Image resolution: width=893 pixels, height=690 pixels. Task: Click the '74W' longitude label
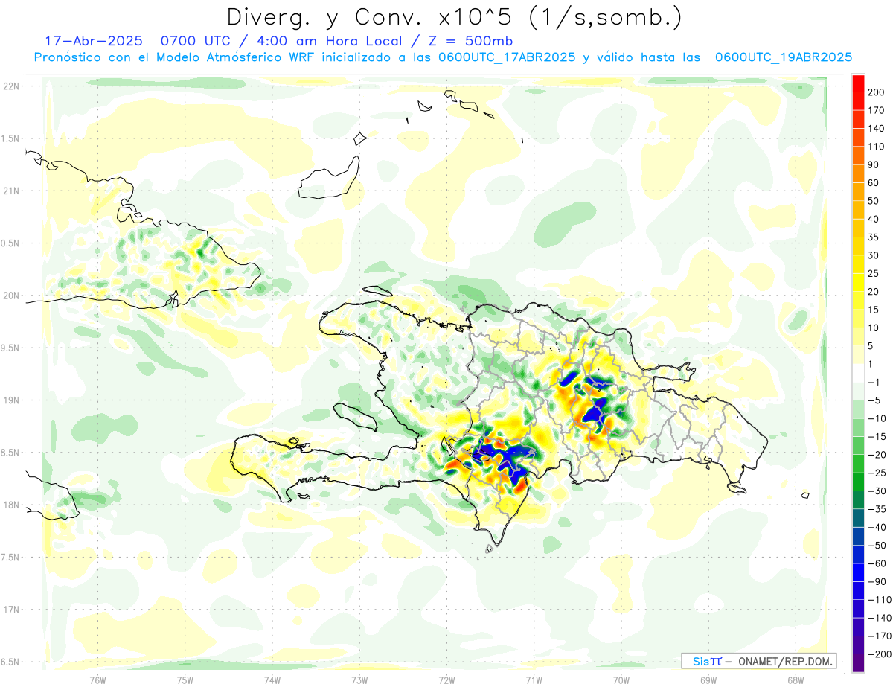point(272,679)
